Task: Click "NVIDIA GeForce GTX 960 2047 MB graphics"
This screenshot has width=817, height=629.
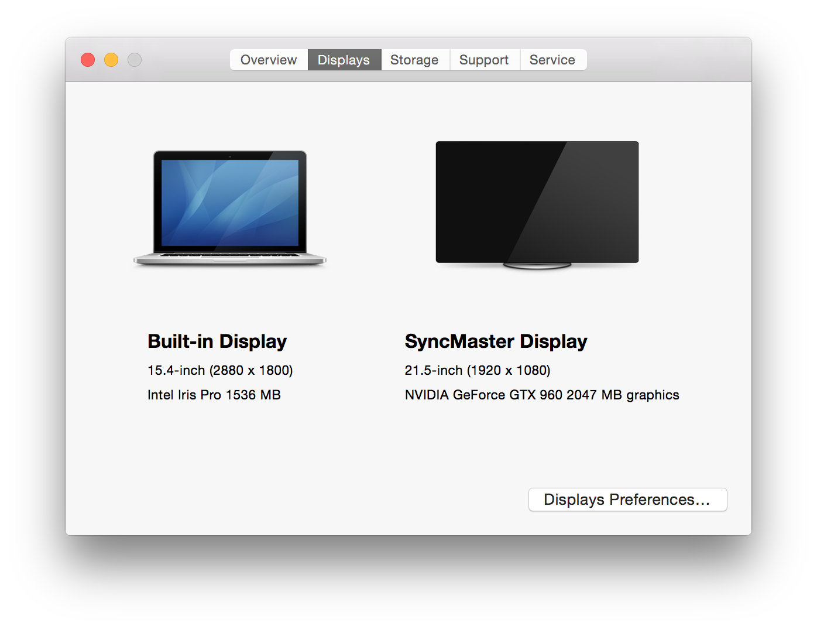Action: [542, 395]
